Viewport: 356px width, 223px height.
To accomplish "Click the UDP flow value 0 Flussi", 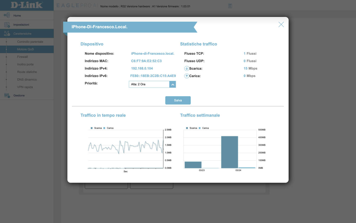I will pyautogui.click(x=250, y=61).
